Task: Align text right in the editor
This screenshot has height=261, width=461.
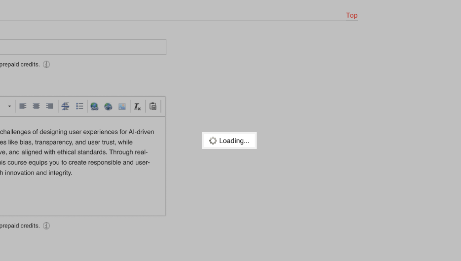Action: click(x=49, y=106)
